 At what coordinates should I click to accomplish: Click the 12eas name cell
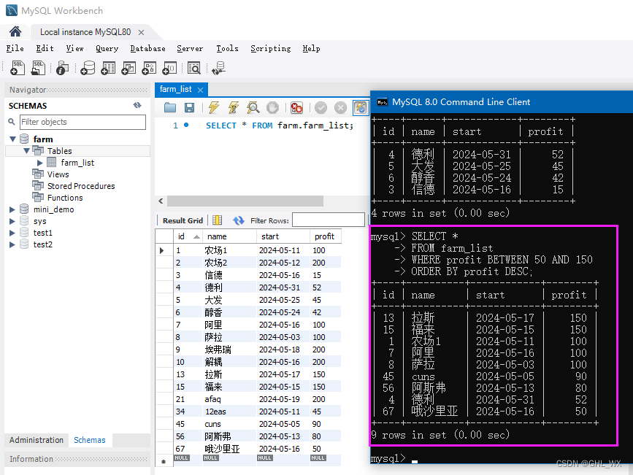coord(229,412)
